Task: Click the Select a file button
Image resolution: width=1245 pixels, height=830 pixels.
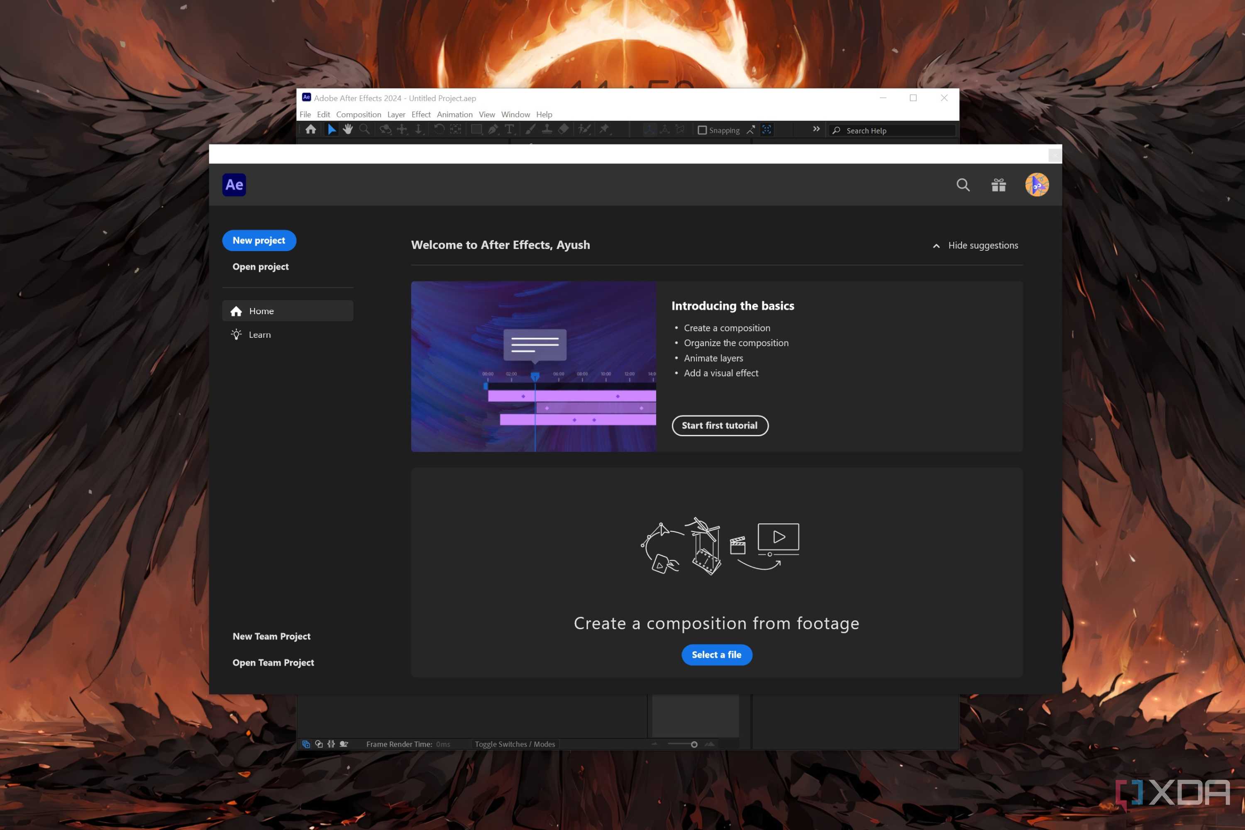Action: click(717, 655)
